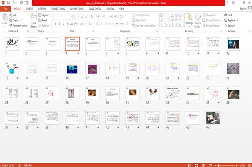
Task: Open Text Direction dropdown
Action: pos(141,15)
